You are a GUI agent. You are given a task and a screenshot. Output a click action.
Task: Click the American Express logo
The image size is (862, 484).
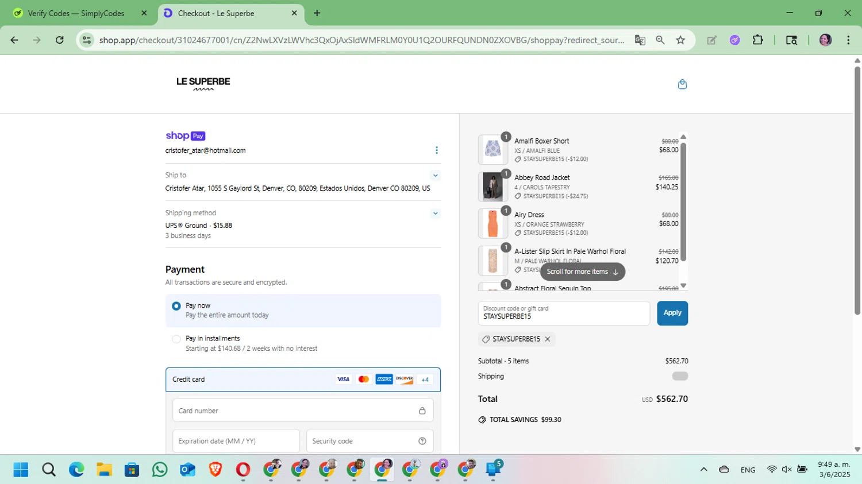(384, 380)
